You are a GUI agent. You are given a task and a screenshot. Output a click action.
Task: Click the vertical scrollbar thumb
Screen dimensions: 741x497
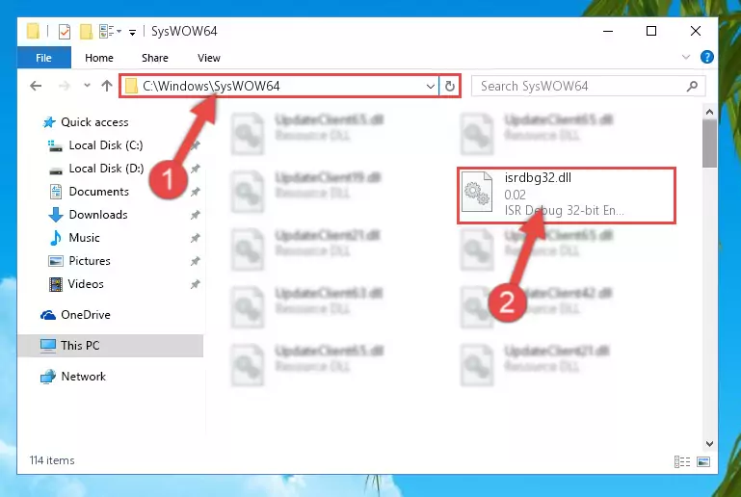709,144
